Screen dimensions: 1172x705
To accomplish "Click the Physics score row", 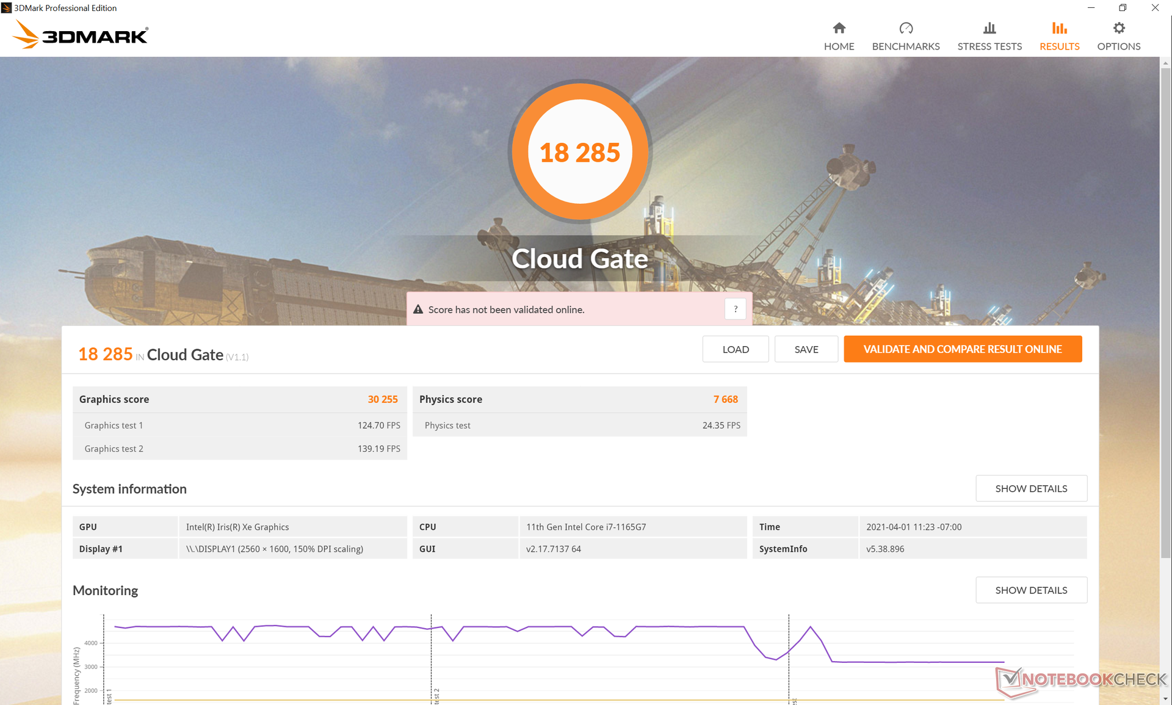I will click(x=579, y=399).
